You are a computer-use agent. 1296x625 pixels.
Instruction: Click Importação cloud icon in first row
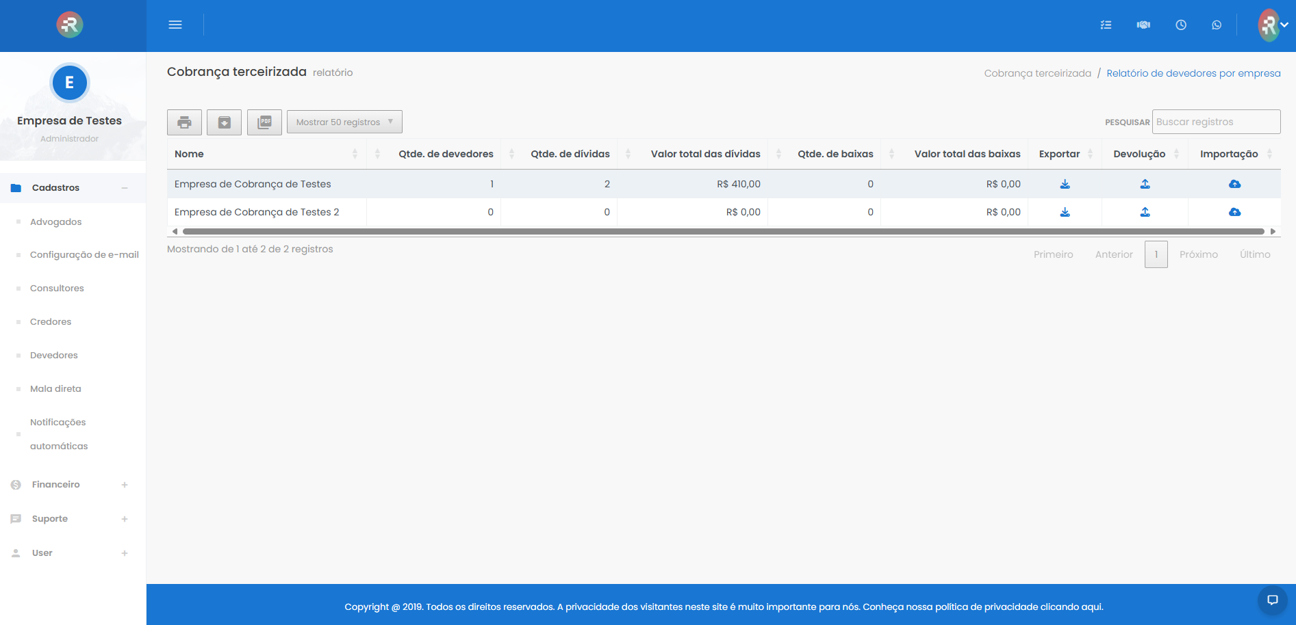click(x=1234, y=184)
